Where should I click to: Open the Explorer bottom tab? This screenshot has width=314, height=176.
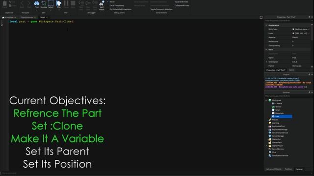coord(299,169)
